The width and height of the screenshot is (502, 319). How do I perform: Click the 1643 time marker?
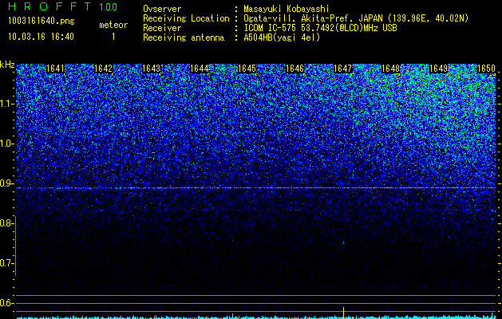(x=151, y=69)
